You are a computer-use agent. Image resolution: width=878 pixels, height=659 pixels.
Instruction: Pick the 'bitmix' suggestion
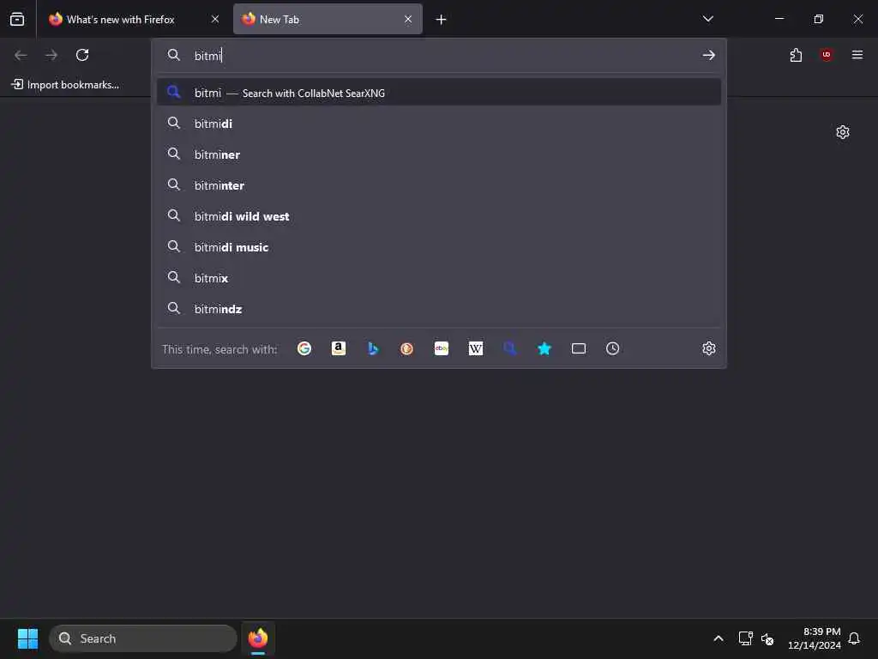[439, 278]
